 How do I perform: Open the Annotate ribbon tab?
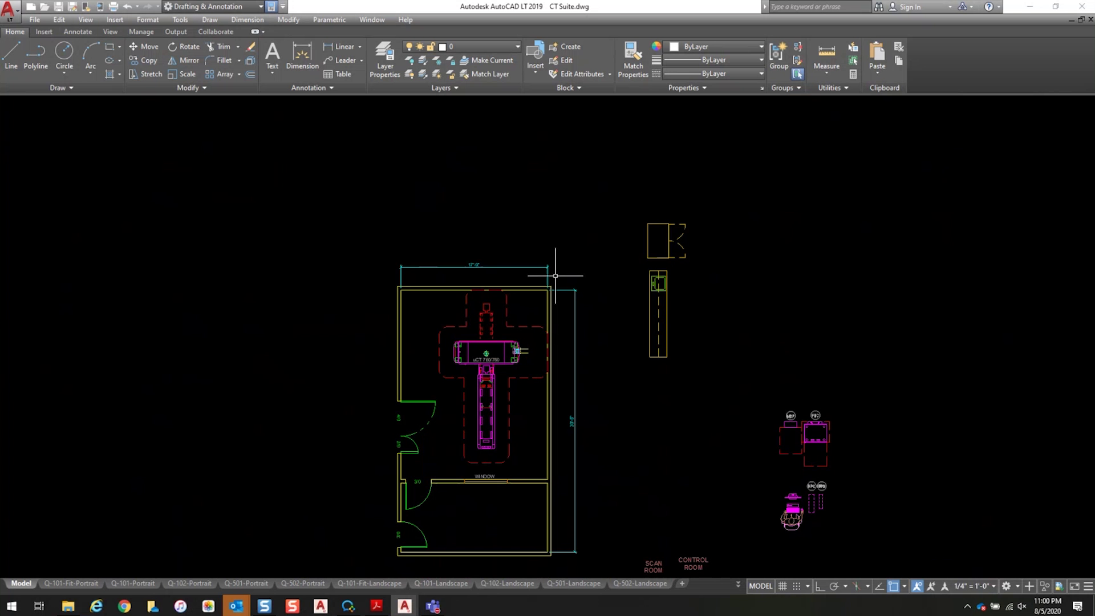[78, 32]
